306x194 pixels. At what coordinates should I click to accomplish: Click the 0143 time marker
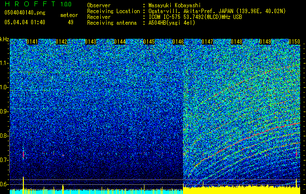(90, 42)
